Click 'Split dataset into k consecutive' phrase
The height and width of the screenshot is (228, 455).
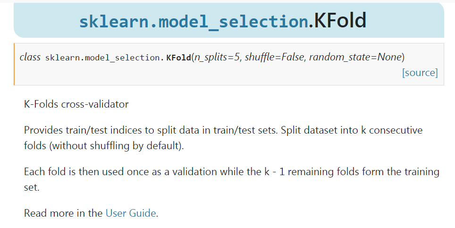point(352,130)
